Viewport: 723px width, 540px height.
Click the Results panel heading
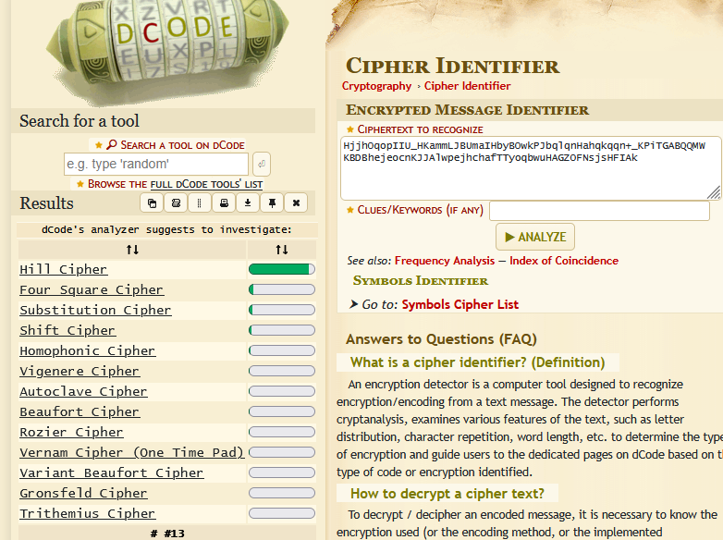coord(46,203)
